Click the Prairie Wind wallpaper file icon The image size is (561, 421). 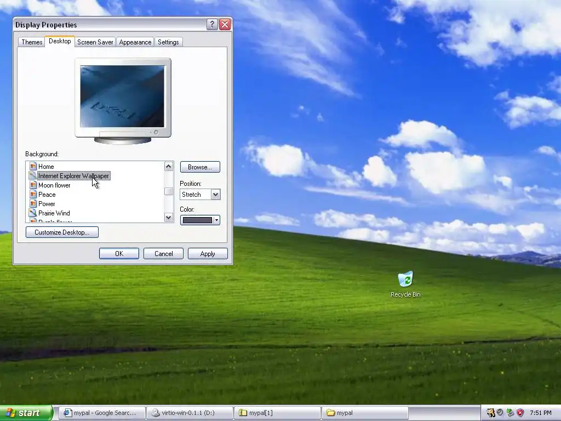coord(33,213)
